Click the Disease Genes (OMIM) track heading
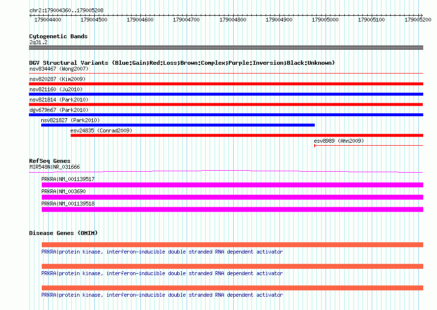The height and width of the screenshot is (310, 437). click(63, 233)
